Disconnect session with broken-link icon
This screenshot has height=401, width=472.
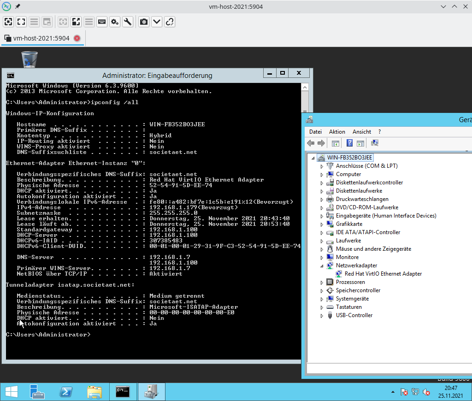(170, 22)
